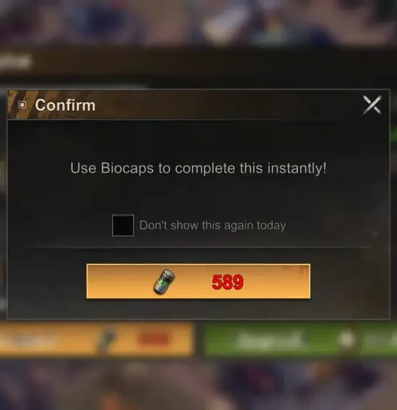The image size is (397, 410).
Task: Click the blurred green button behind the dialog
Action: click(x=300, y=339)
